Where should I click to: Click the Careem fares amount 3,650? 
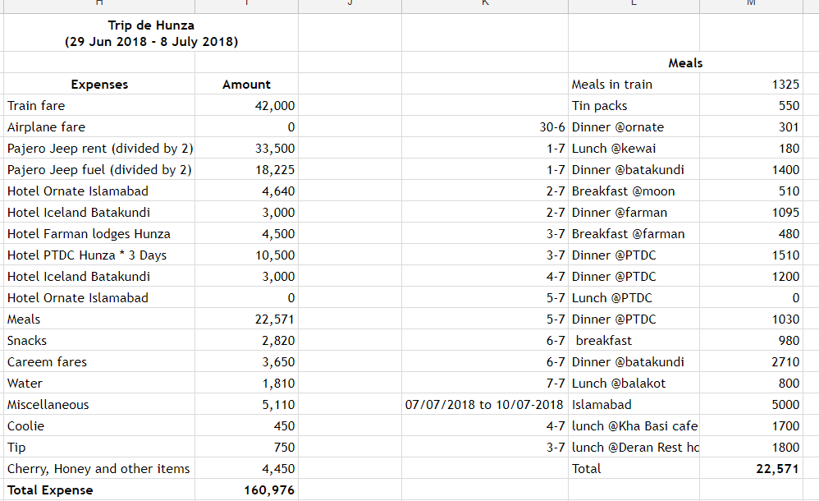click(246, 362)
